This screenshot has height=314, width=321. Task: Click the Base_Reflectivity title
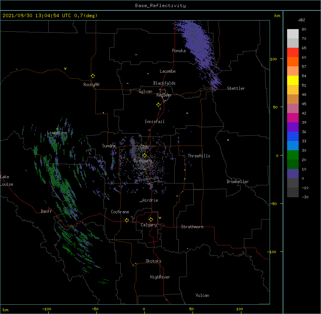click(x=160, y=6)
